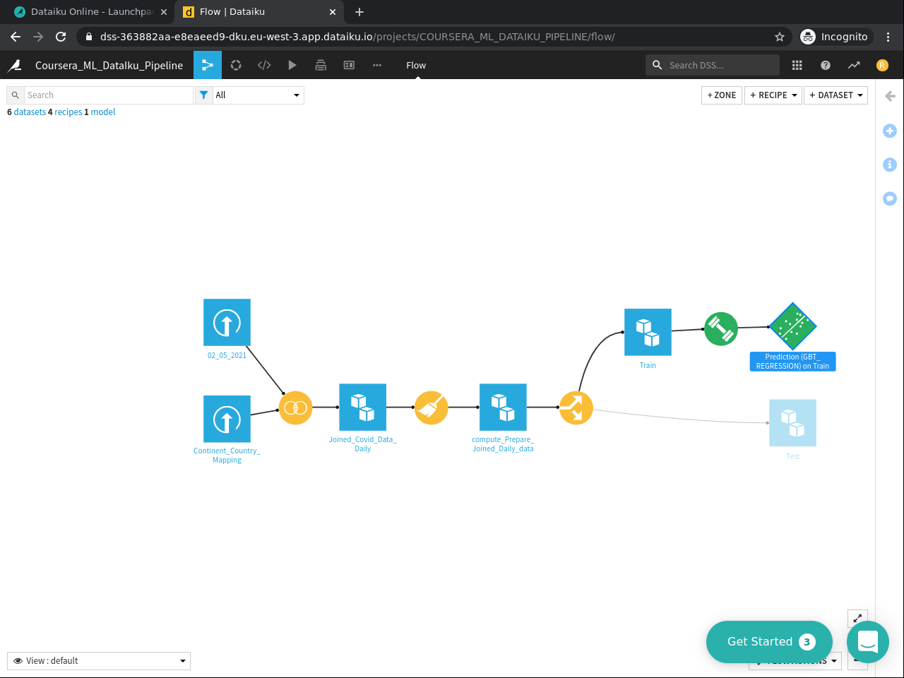Focus the flow Search field

(109, 95)
